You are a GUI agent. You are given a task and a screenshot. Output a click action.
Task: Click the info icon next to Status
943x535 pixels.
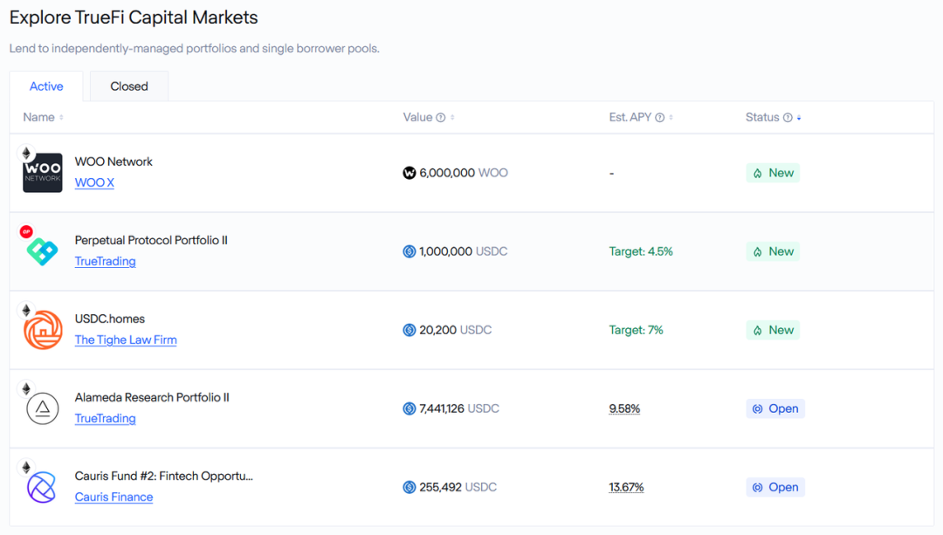tap(788, 118)
